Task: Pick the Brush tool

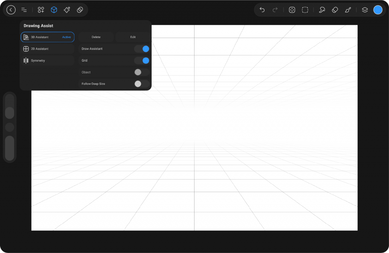Action: coord(348,10)
